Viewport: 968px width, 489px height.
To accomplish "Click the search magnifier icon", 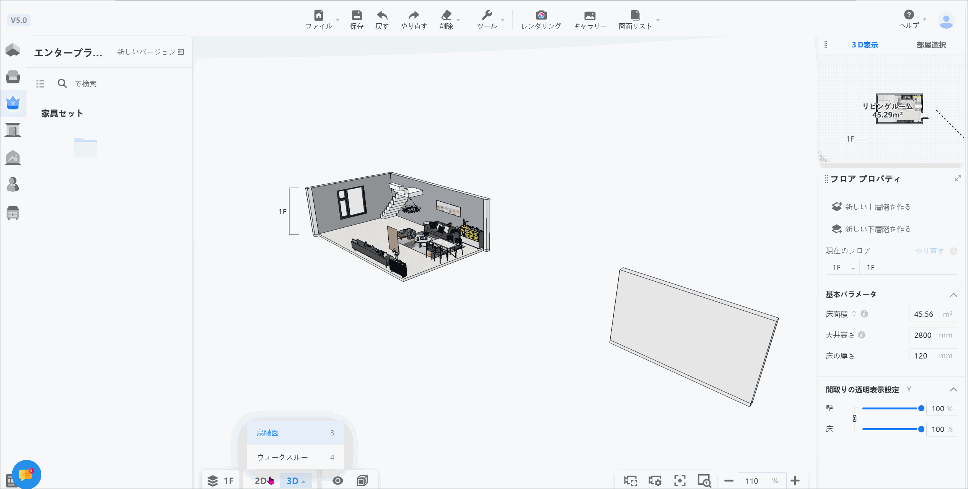I will point(62,83).
